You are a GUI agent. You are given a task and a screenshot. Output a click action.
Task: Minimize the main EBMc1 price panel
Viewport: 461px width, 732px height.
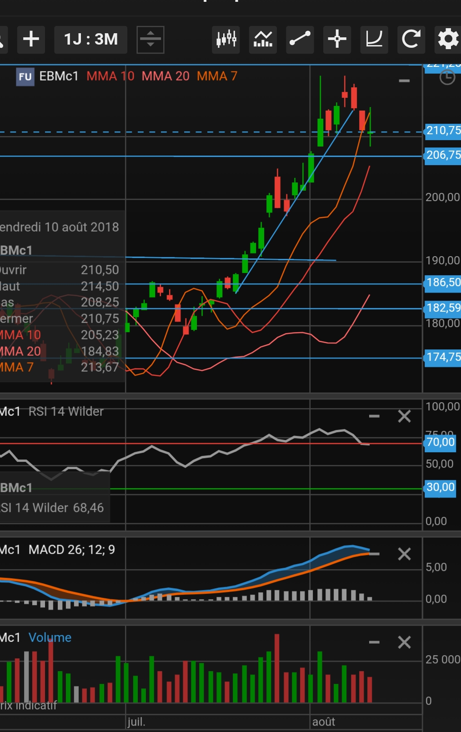pyautogui.click(x=404, y=81)
